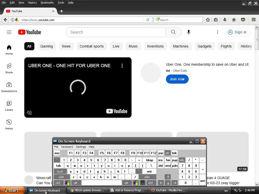Close the YouTube tab
The height and width of the screenshot is (194, 259).
point(53,11)
